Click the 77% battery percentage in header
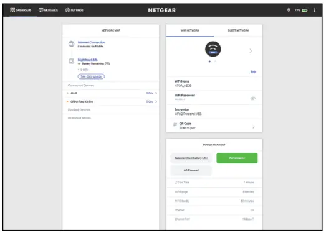The width and height of the screenshot is (326, 233). [297, 11]
